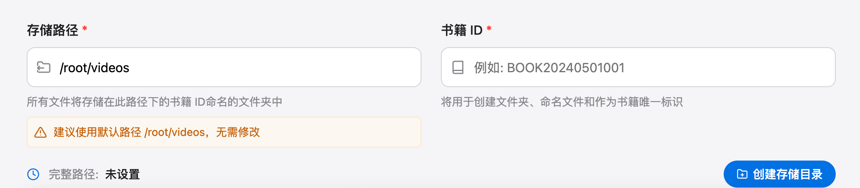Viewport: 860px width, 188px height.
Task: Click the blue clock icon beside 完整路径
Action: click(33, 174)
